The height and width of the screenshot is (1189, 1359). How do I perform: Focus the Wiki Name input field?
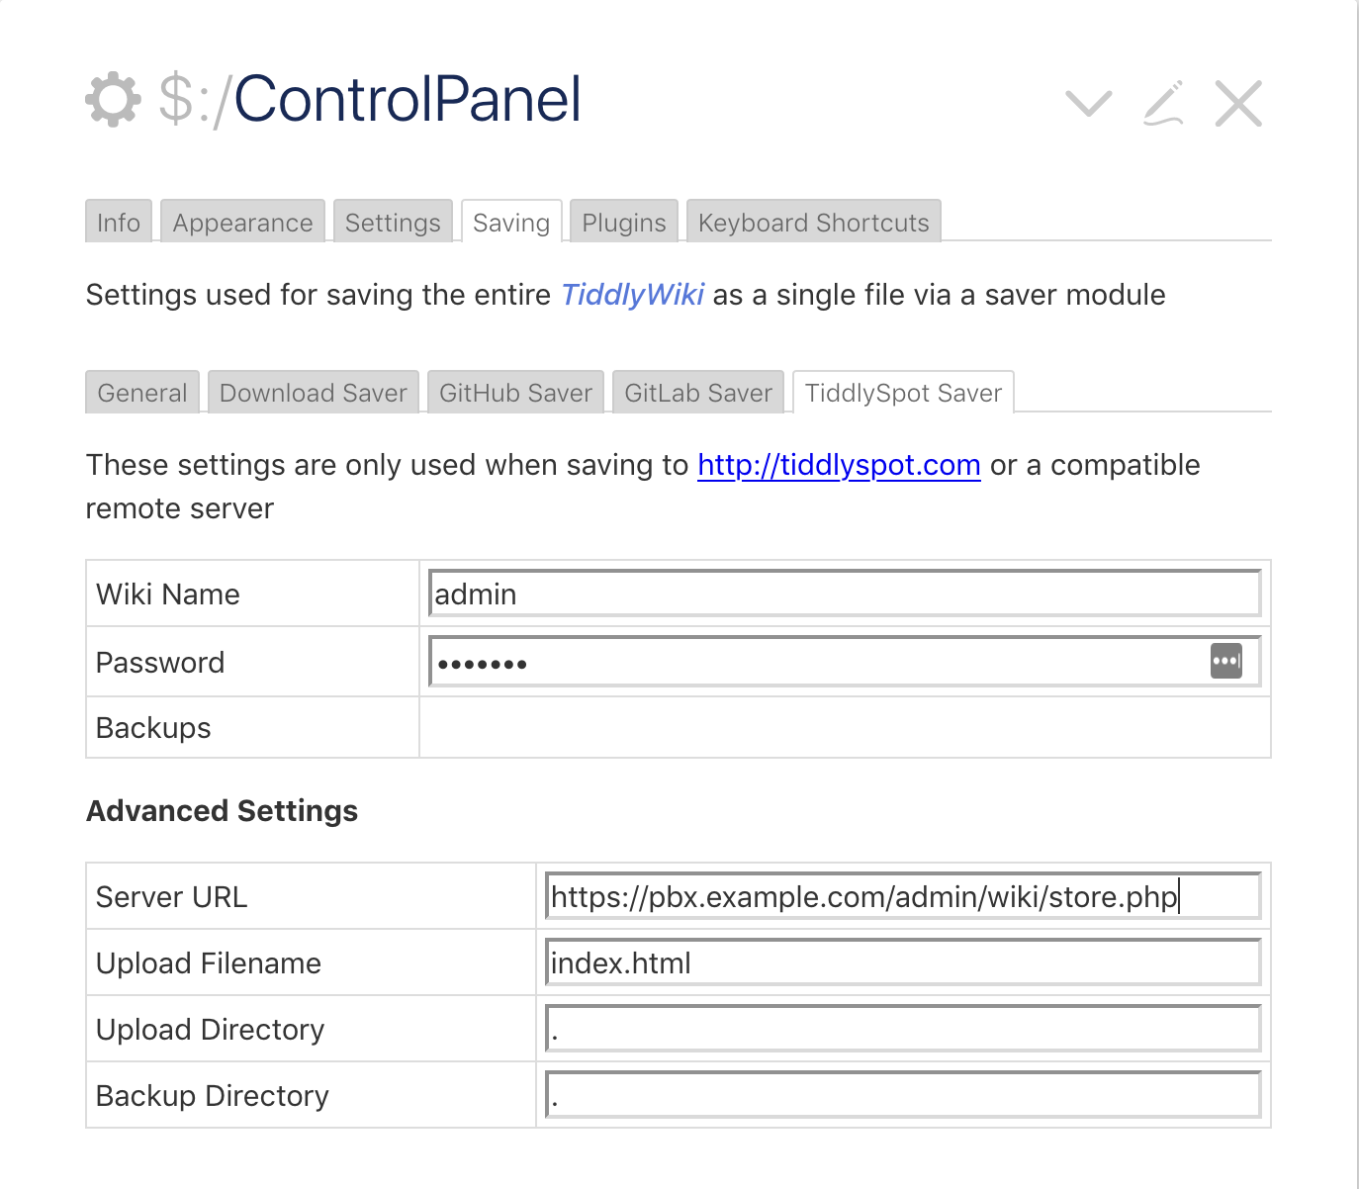(845, 594)
